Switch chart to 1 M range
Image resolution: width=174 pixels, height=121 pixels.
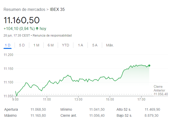point(36,45)
